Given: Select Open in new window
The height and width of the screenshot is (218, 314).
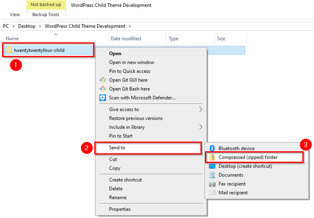Looking at the screenshot, I should tap(131, 62).
